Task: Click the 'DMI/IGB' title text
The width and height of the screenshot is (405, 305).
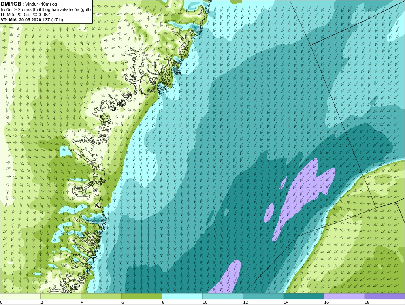Action: [x=11, y=4]
